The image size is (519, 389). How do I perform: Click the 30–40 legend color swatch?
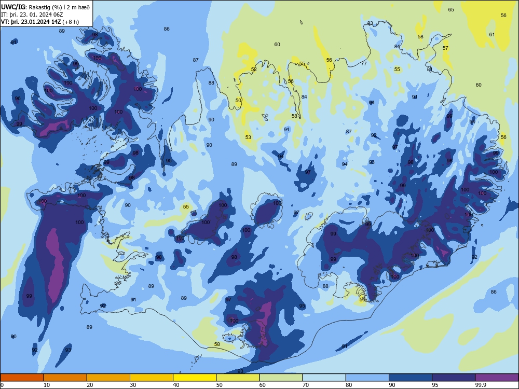click(152, 378)
